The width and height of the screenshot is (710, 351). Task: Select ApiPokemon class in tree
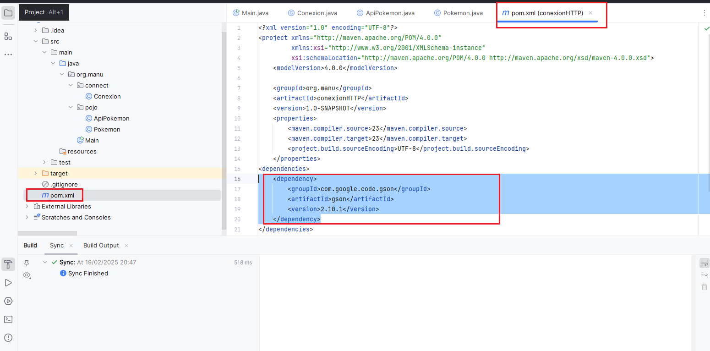pos(107,118)
